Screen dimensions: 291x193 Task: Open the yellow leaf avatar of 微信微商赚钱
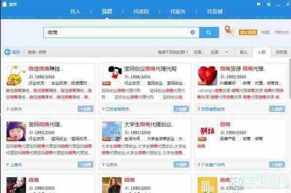coord(16,76)
